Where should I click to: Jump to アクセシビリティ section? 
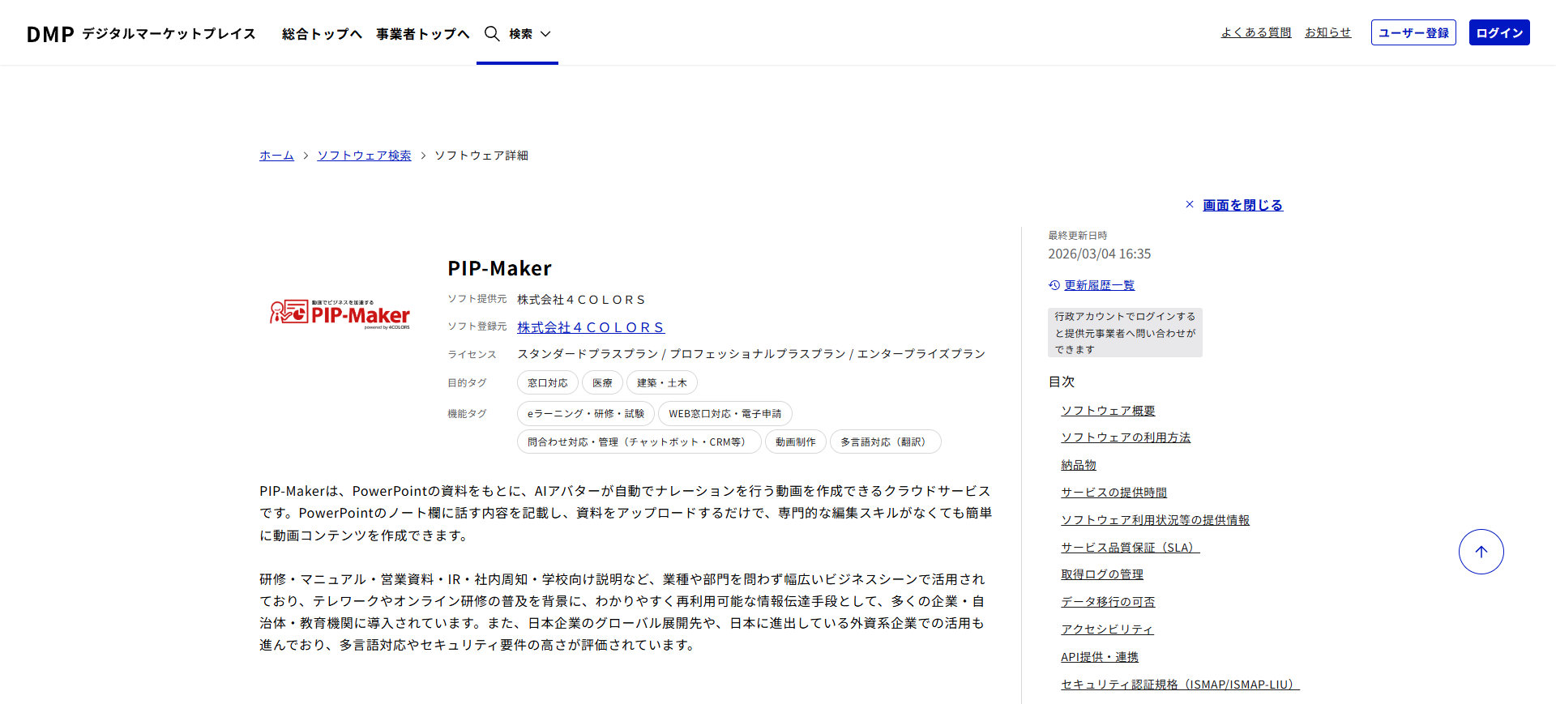tap(1107, 629)
